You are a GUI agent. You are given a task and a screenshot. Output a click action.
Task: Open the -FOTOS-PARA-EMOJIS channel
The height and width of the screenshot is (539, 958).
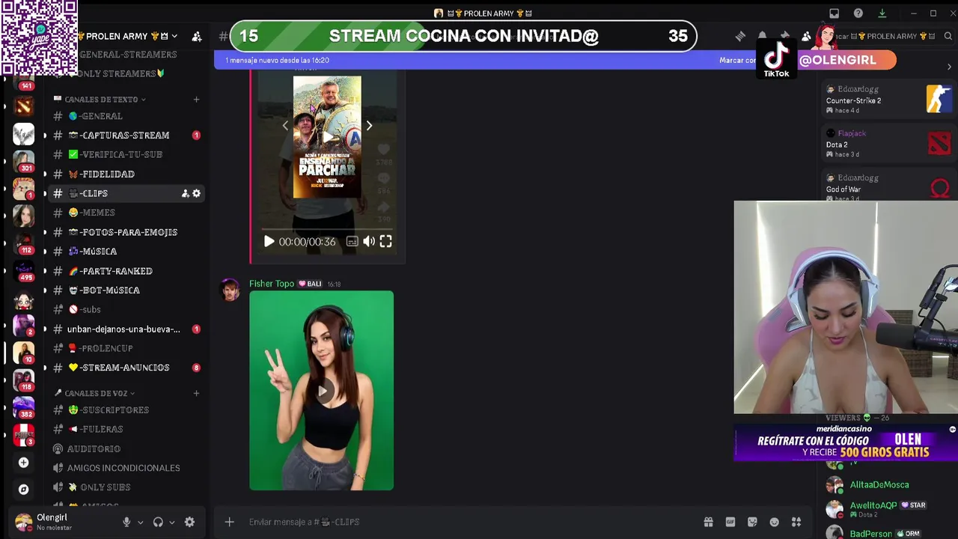click(x=126, y=232)
